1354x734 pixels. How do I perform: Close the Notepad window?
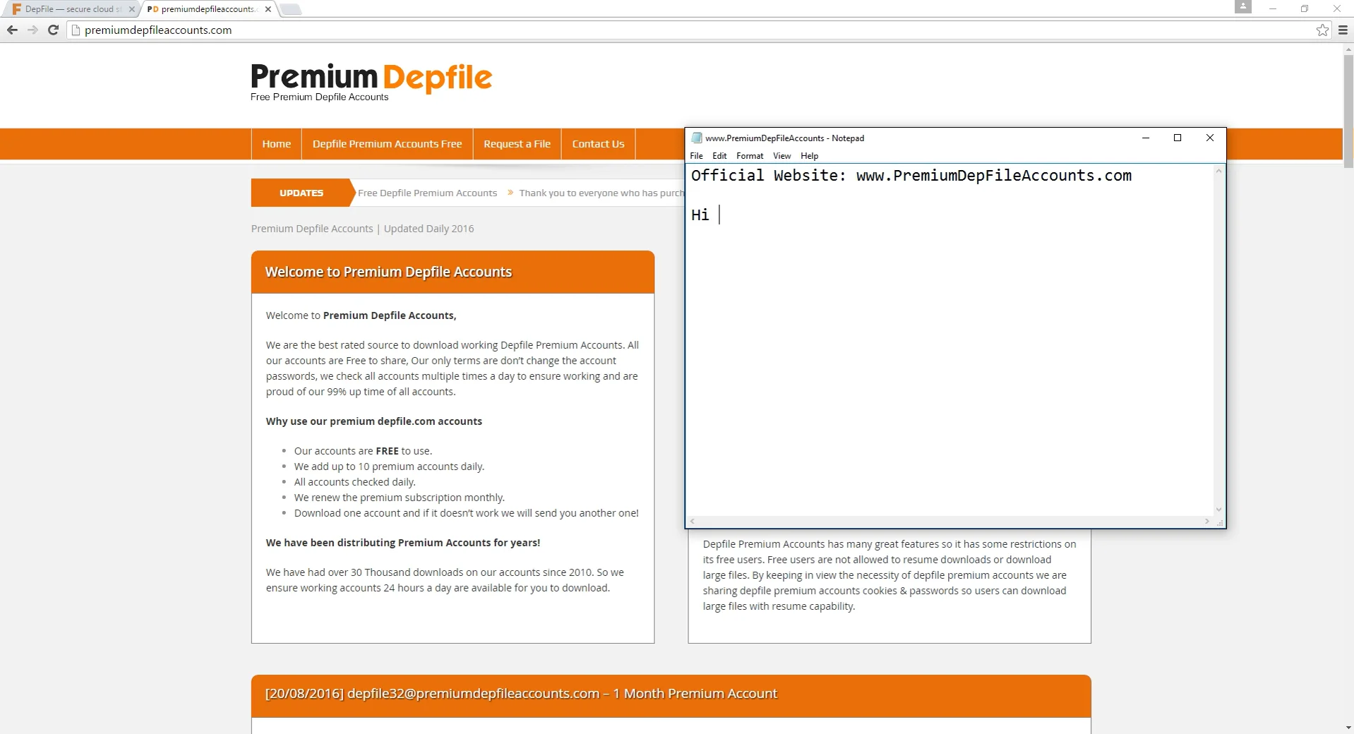click(x=1210, y=138)
